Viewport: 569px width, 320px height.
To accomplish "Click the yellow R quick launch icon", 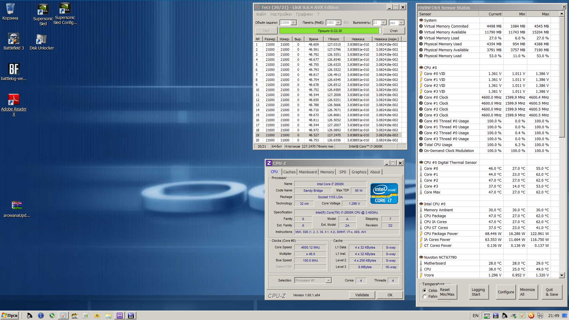I will pos(97,316).
